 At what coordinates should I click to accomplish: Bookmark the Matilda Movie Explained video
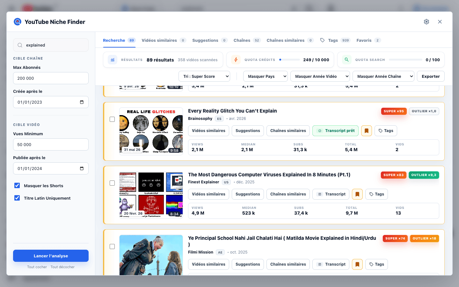click(357, 264)
